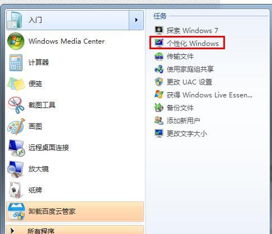This screenshot has height=234, width=272.
Task: Select 备份文件 task entry
Action: tap(174, 107)
